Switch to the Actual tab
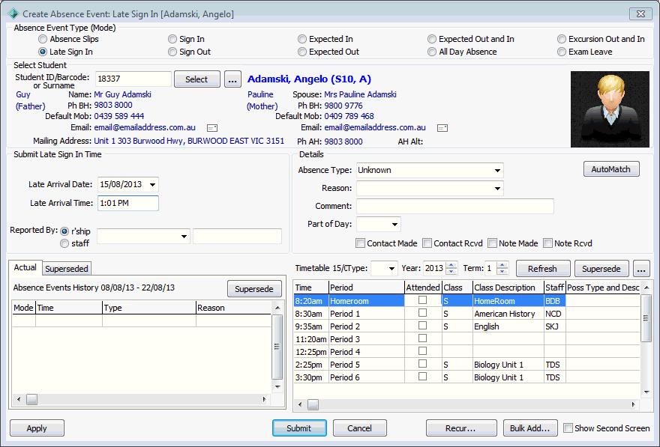 tap(25, 267)
